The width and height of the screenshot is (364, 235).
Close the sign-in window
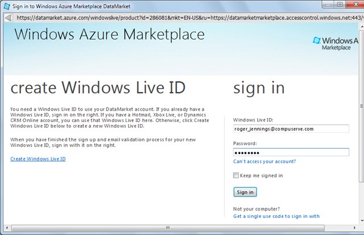coord(355,5)
